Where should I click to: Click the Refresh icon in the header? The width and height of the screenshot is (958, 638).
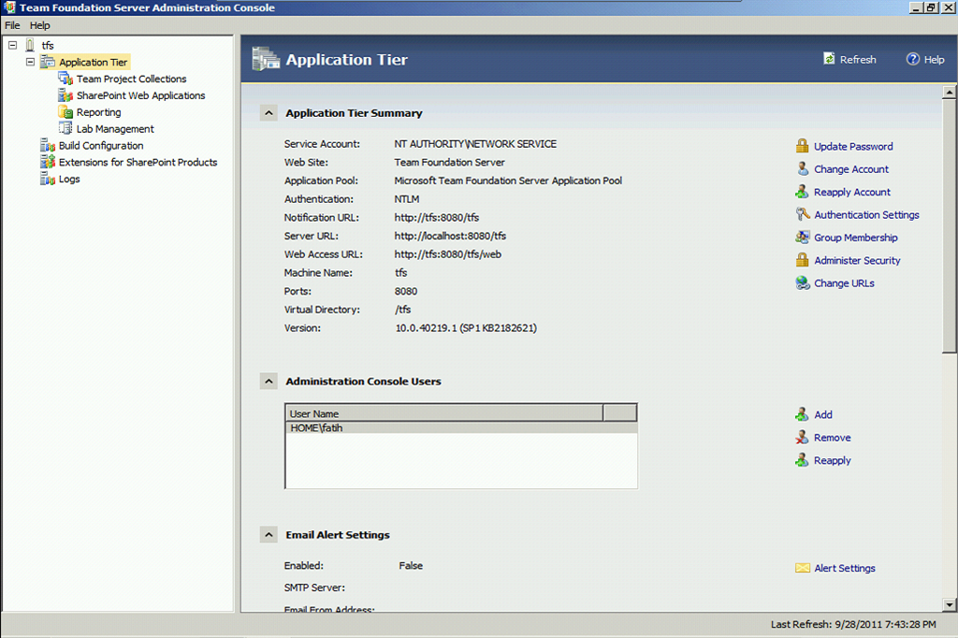[829, 59]
